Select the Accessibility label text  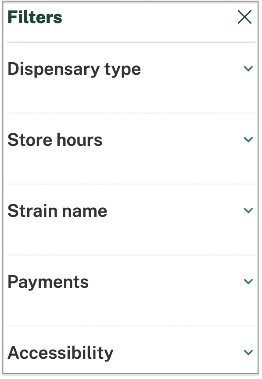click(61, 353)
